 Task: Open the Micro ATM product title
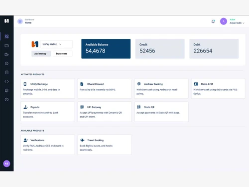pos(207,84)
